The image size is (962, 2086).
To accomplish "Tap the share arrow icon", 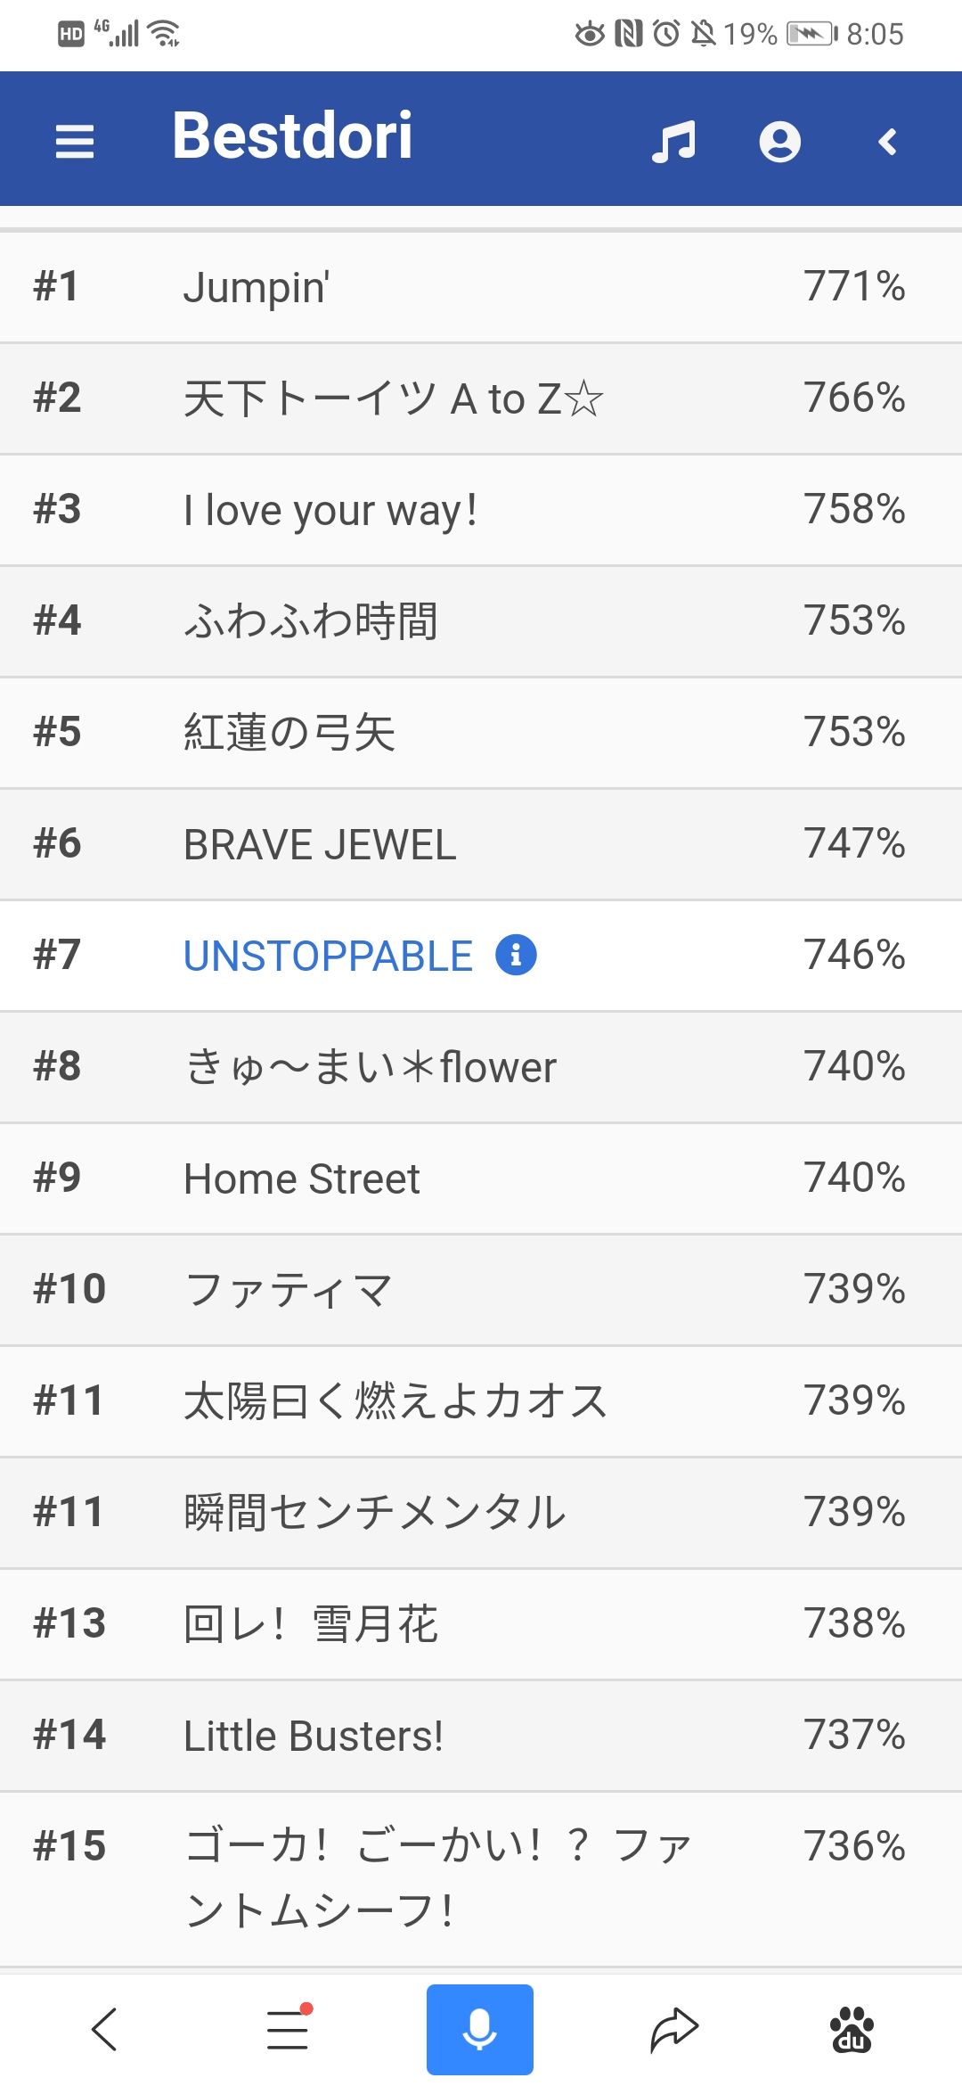I will pos(673,2030).
